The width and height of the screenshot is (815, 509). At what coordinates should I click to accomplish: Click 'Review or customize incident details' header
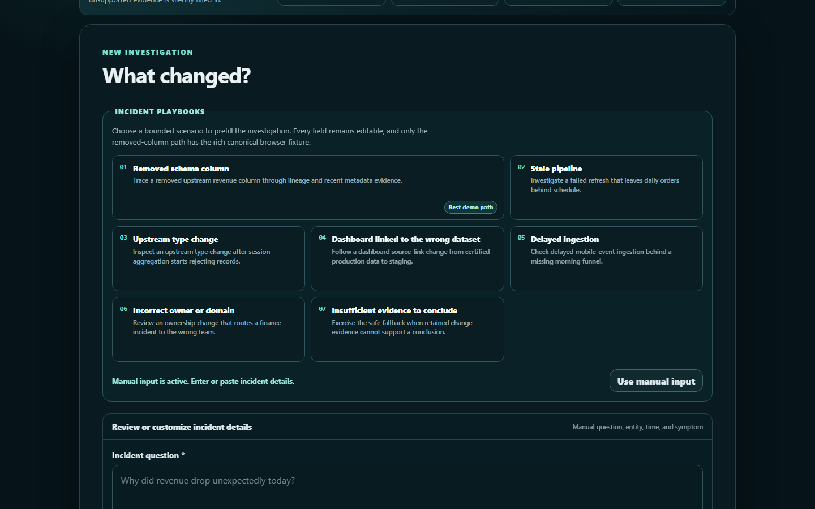coord(182,427)
